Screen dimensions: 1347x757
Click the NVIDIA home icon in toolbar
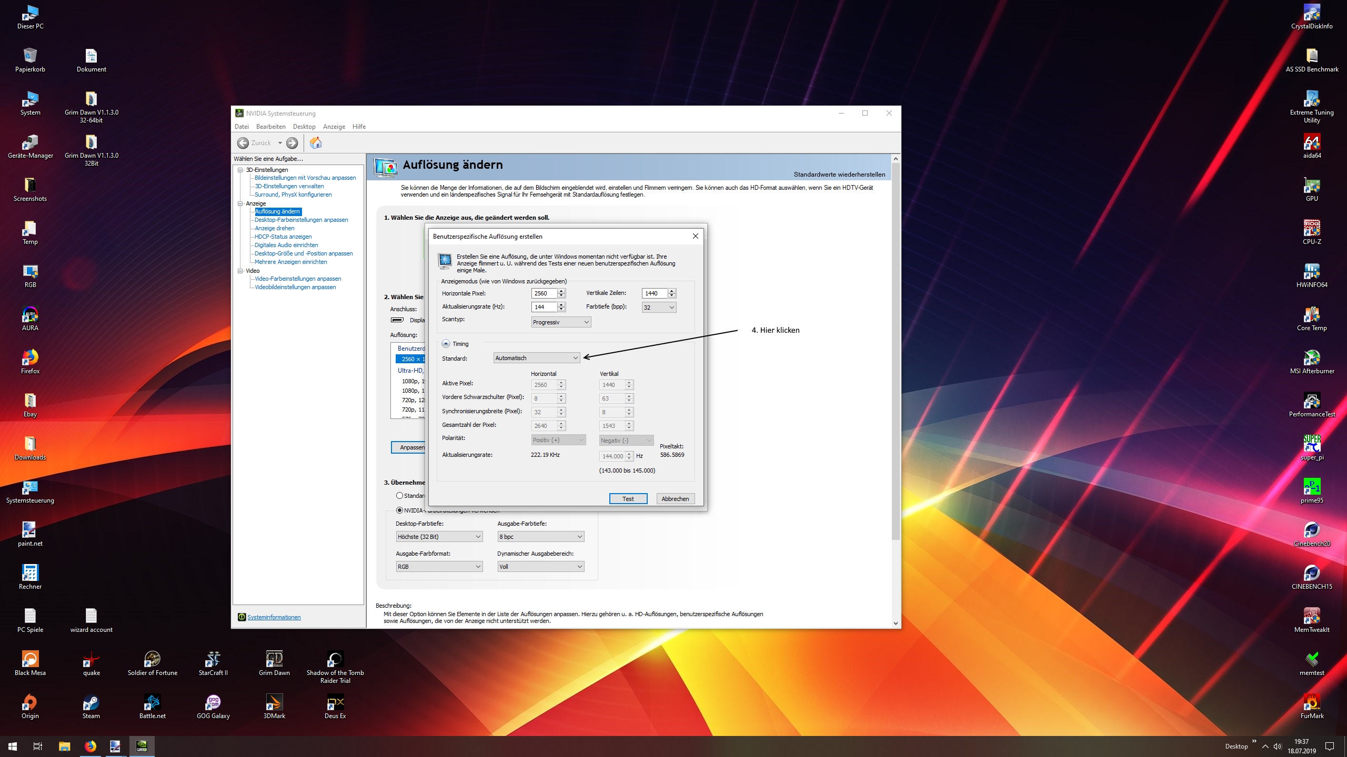[x=316, y=143]
